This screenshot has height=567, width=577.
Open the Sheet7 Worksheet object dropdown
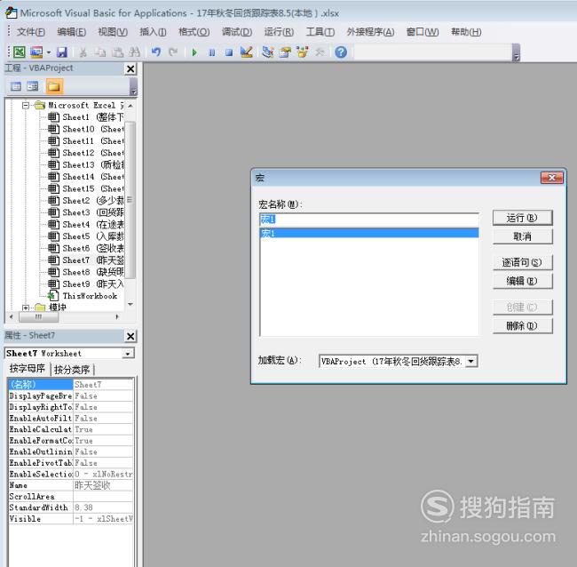[x=128, y=354]
